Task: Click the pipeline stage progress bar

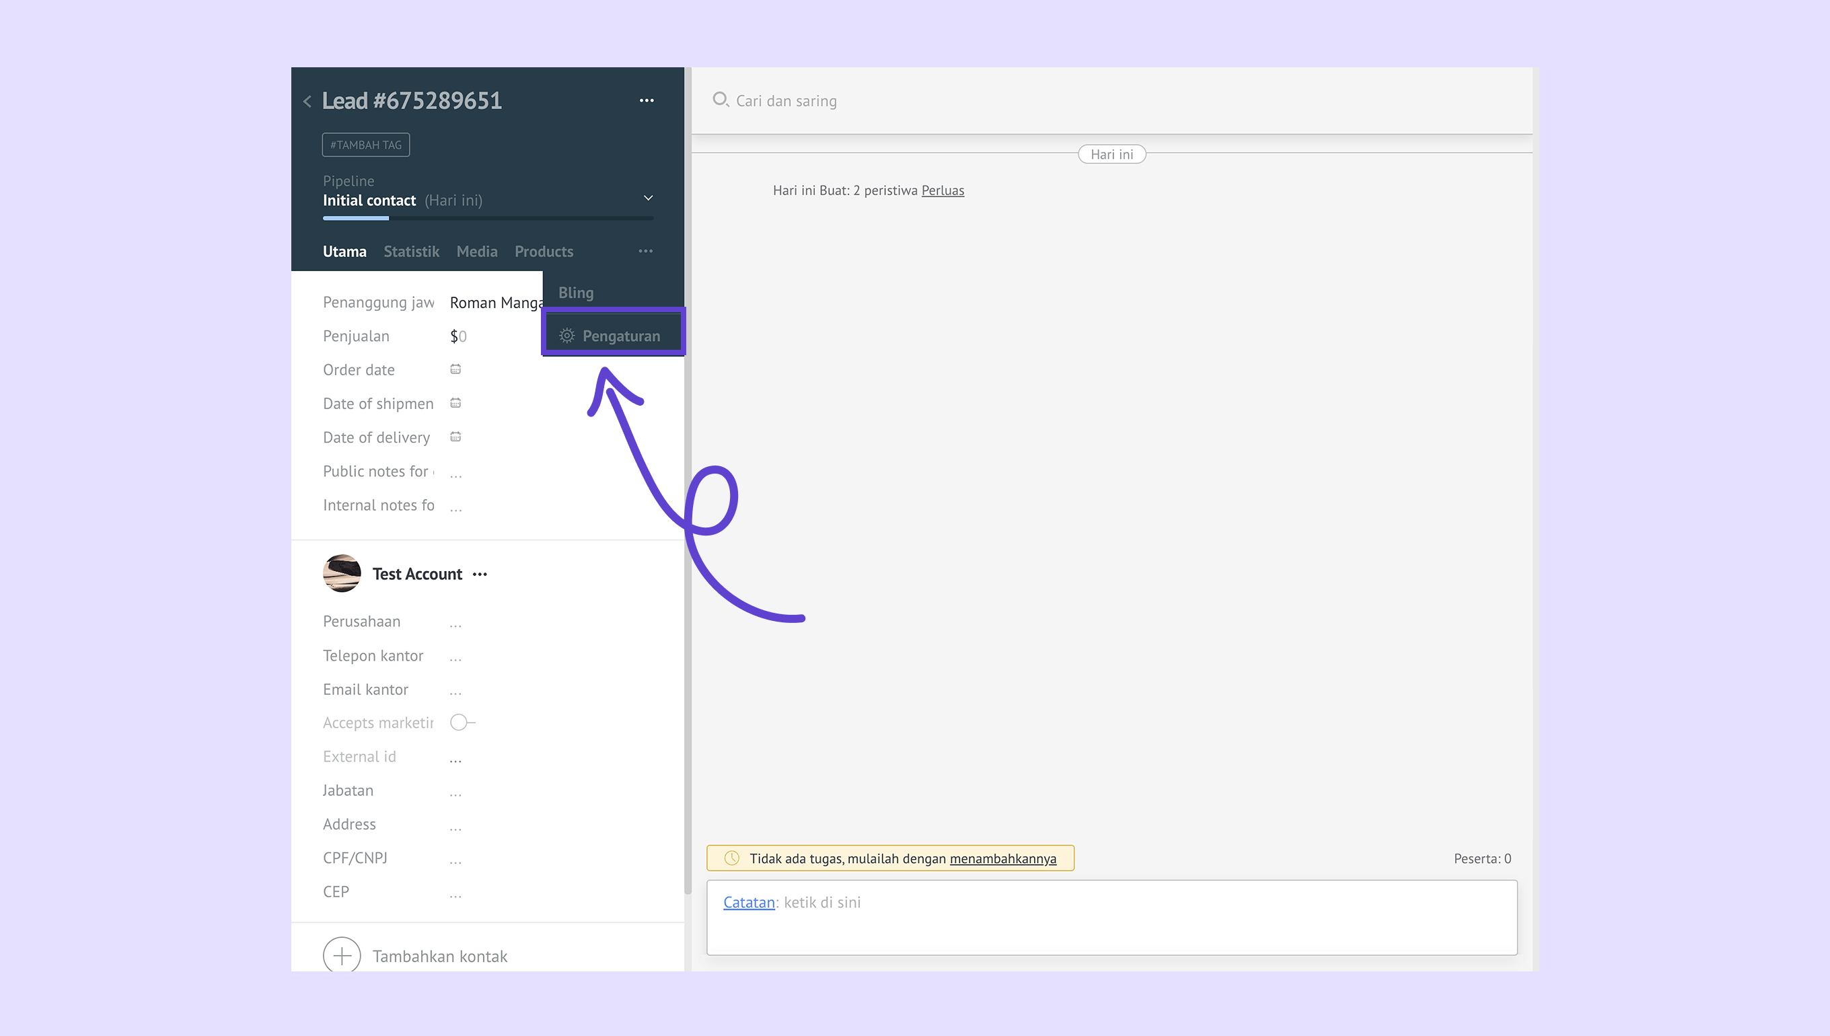Action: pyautogui.click(x=487, y=219)
